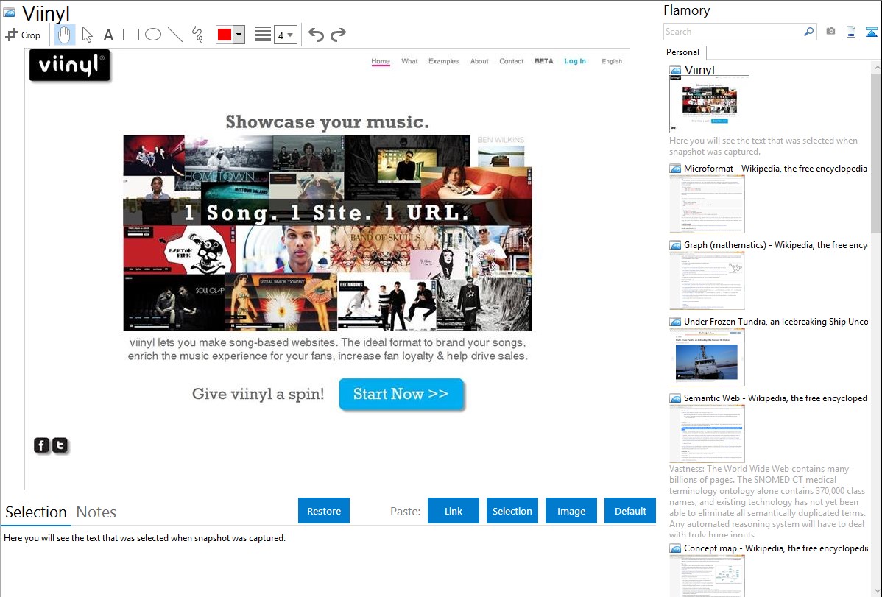Image resolution: width=882 pixels, height=597 pixels.
Task: Select the Under Frozen Tundra snapshot title
Action: tap(776, 321)
